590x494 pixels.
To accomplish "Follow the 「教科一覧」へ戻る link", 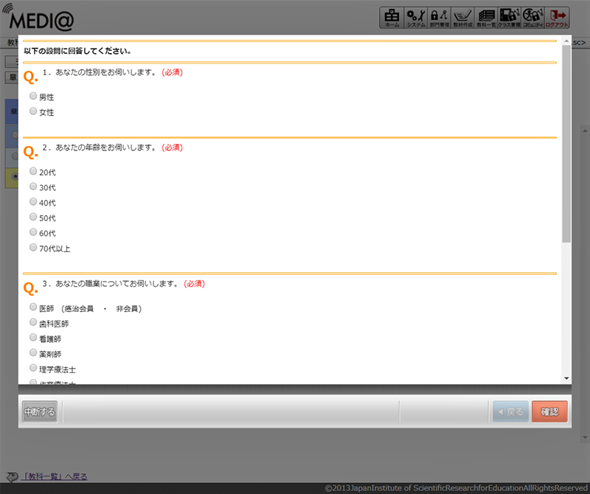I will 55,476.
